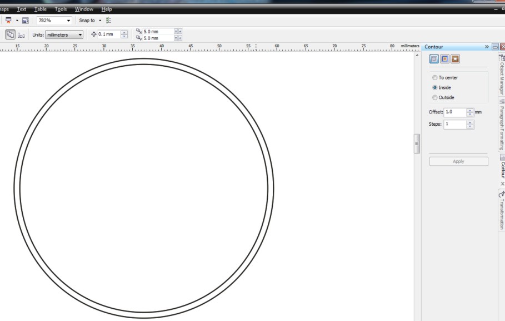505x321 pixels.
Task: Click the nudge offset cross-arrow icon
Action: coord(94,34)
